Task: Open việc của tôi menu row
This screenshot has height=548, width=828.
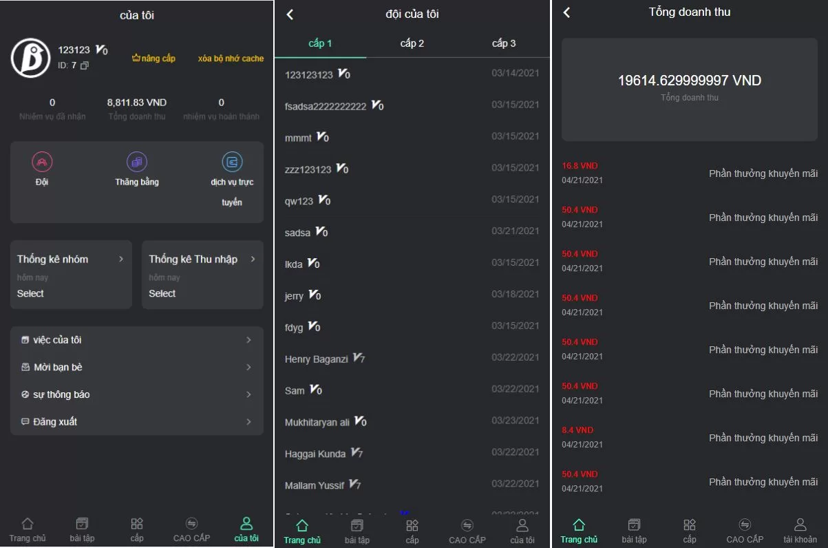Action: [136, 340]
